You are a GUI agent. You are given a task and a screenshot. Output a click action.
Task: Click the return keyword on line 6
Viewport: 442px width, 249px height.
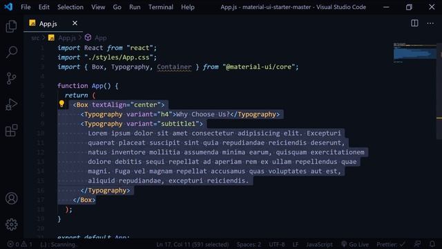(x=76, y=95)
